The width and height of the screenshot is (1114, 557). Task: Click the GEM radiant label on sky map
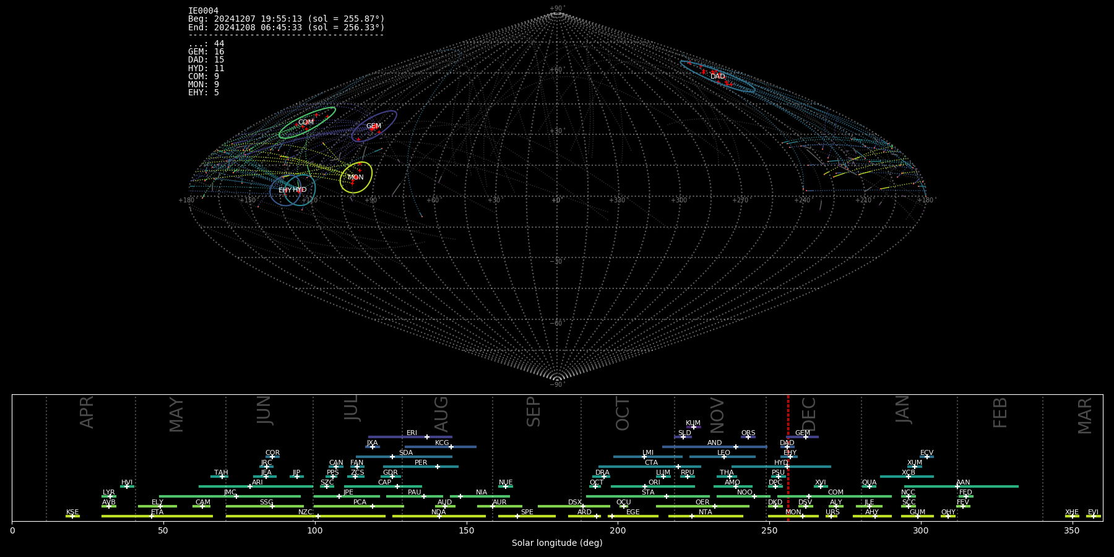tap(373, 126)
